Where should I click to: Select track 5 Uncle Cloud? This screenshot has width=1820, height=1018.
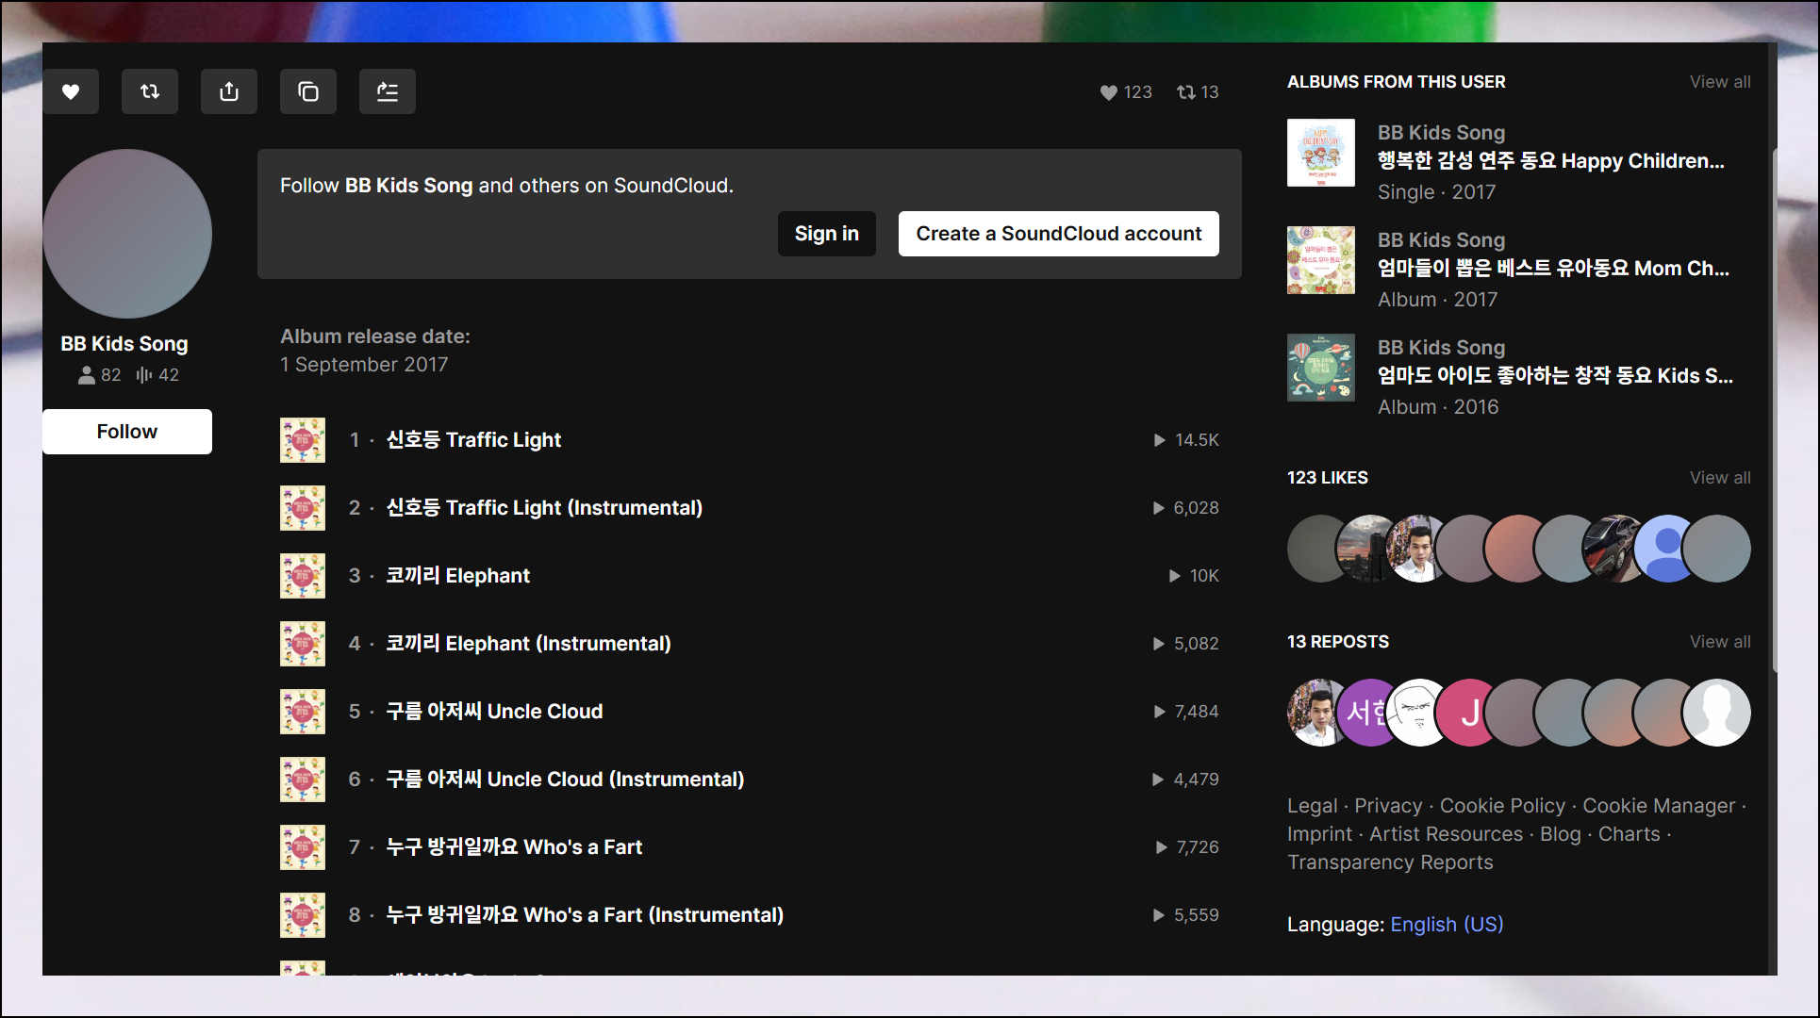click(x=494, y=712)
